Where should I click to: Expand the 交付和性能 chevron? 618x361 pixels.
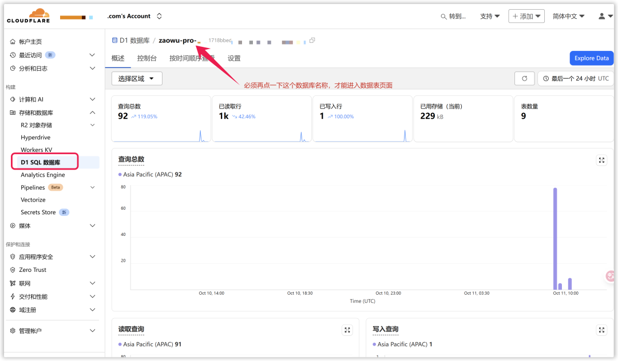click(x=92, y=296)
